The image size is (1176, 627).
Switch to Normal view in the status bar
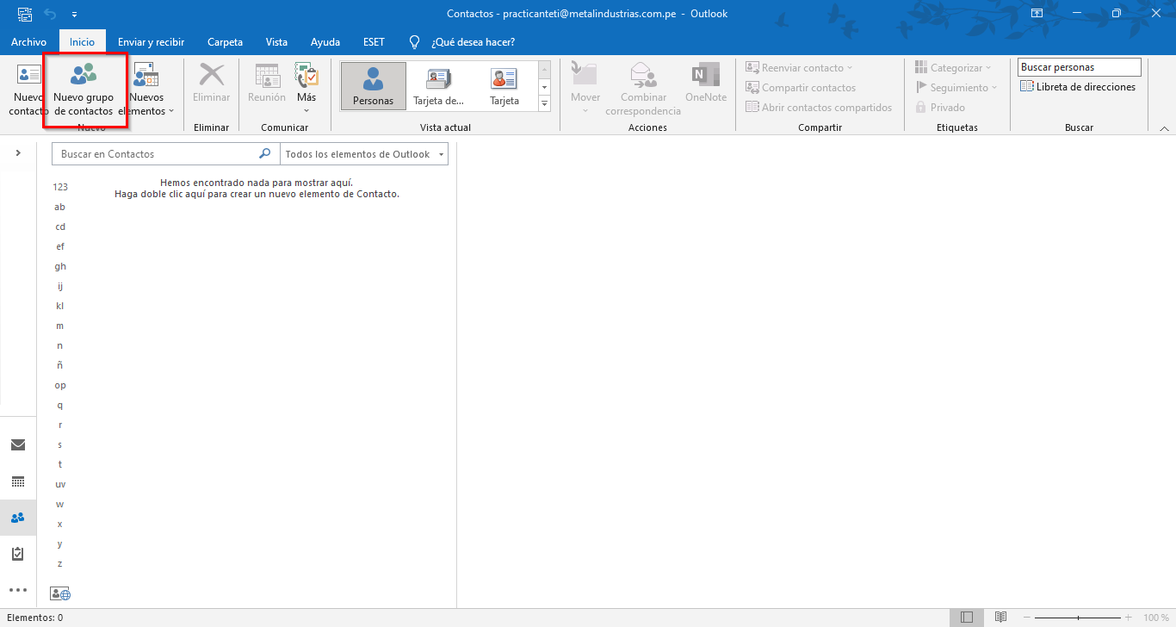click(x=967, y=618)
